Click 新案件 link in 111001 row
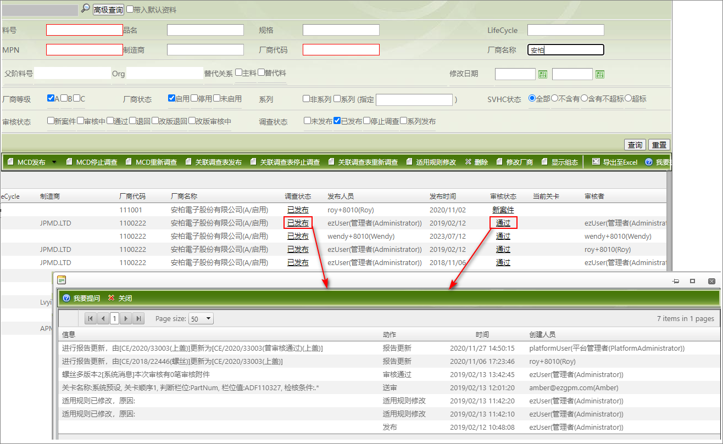The height and width of the screenshot is (444, 723). click(503, 210)
